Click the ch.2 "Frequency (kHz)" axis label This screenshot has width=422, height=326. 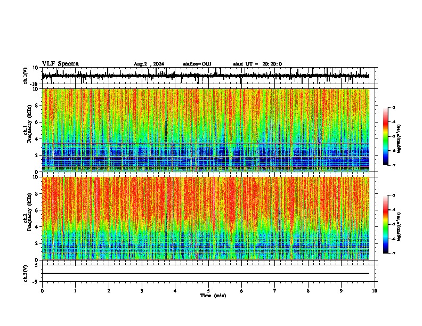point(29,212)
